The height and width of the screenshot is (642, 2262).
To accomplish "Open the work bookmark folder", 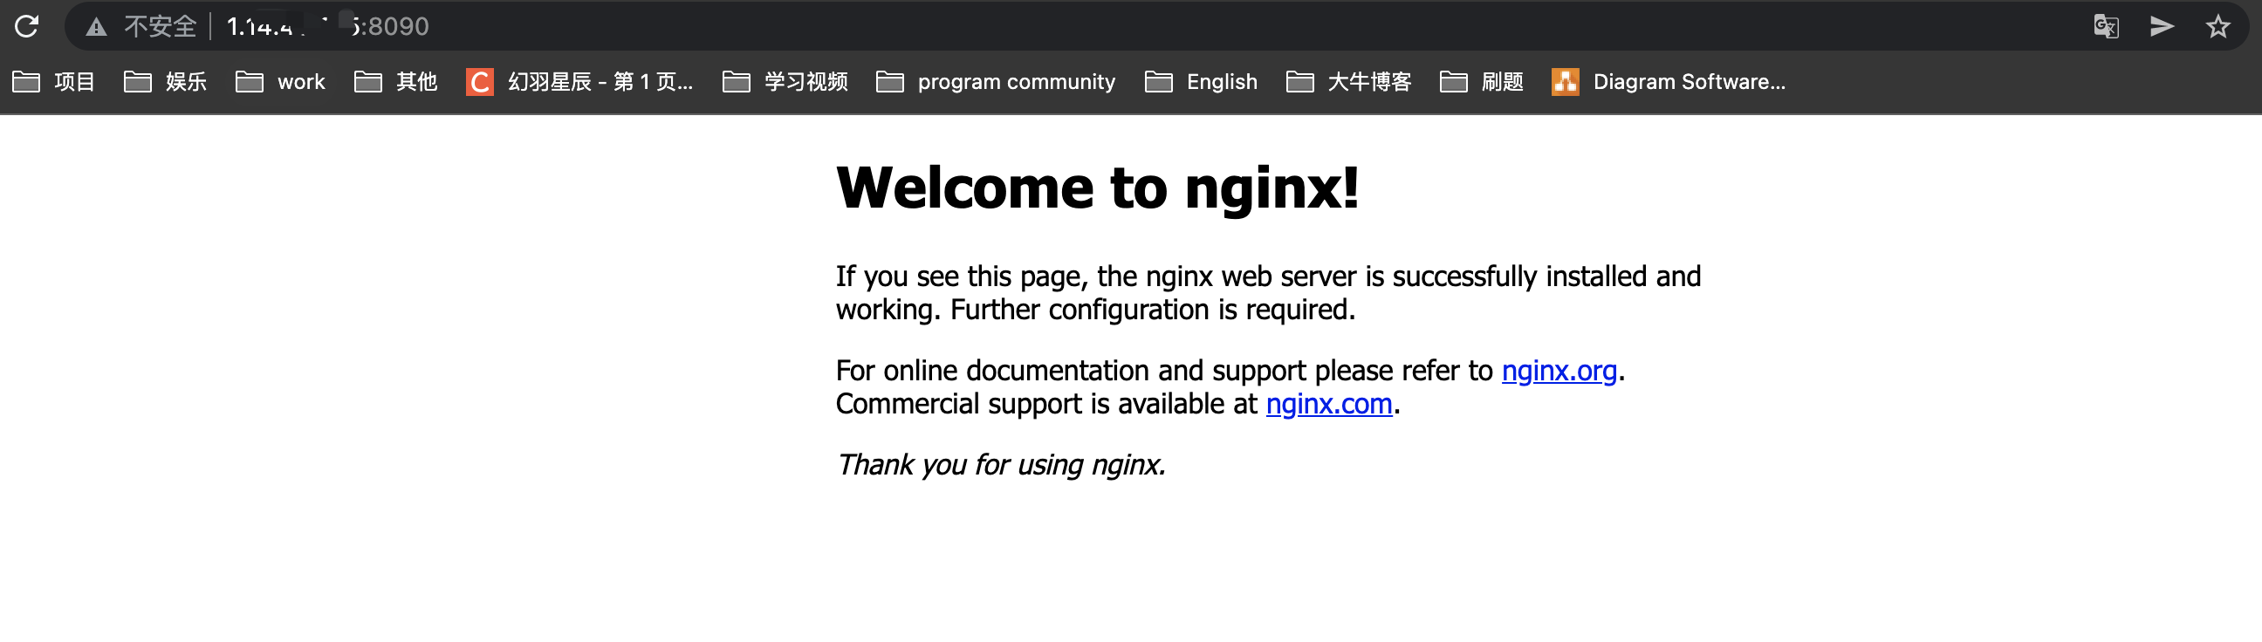I will [280, 82].
